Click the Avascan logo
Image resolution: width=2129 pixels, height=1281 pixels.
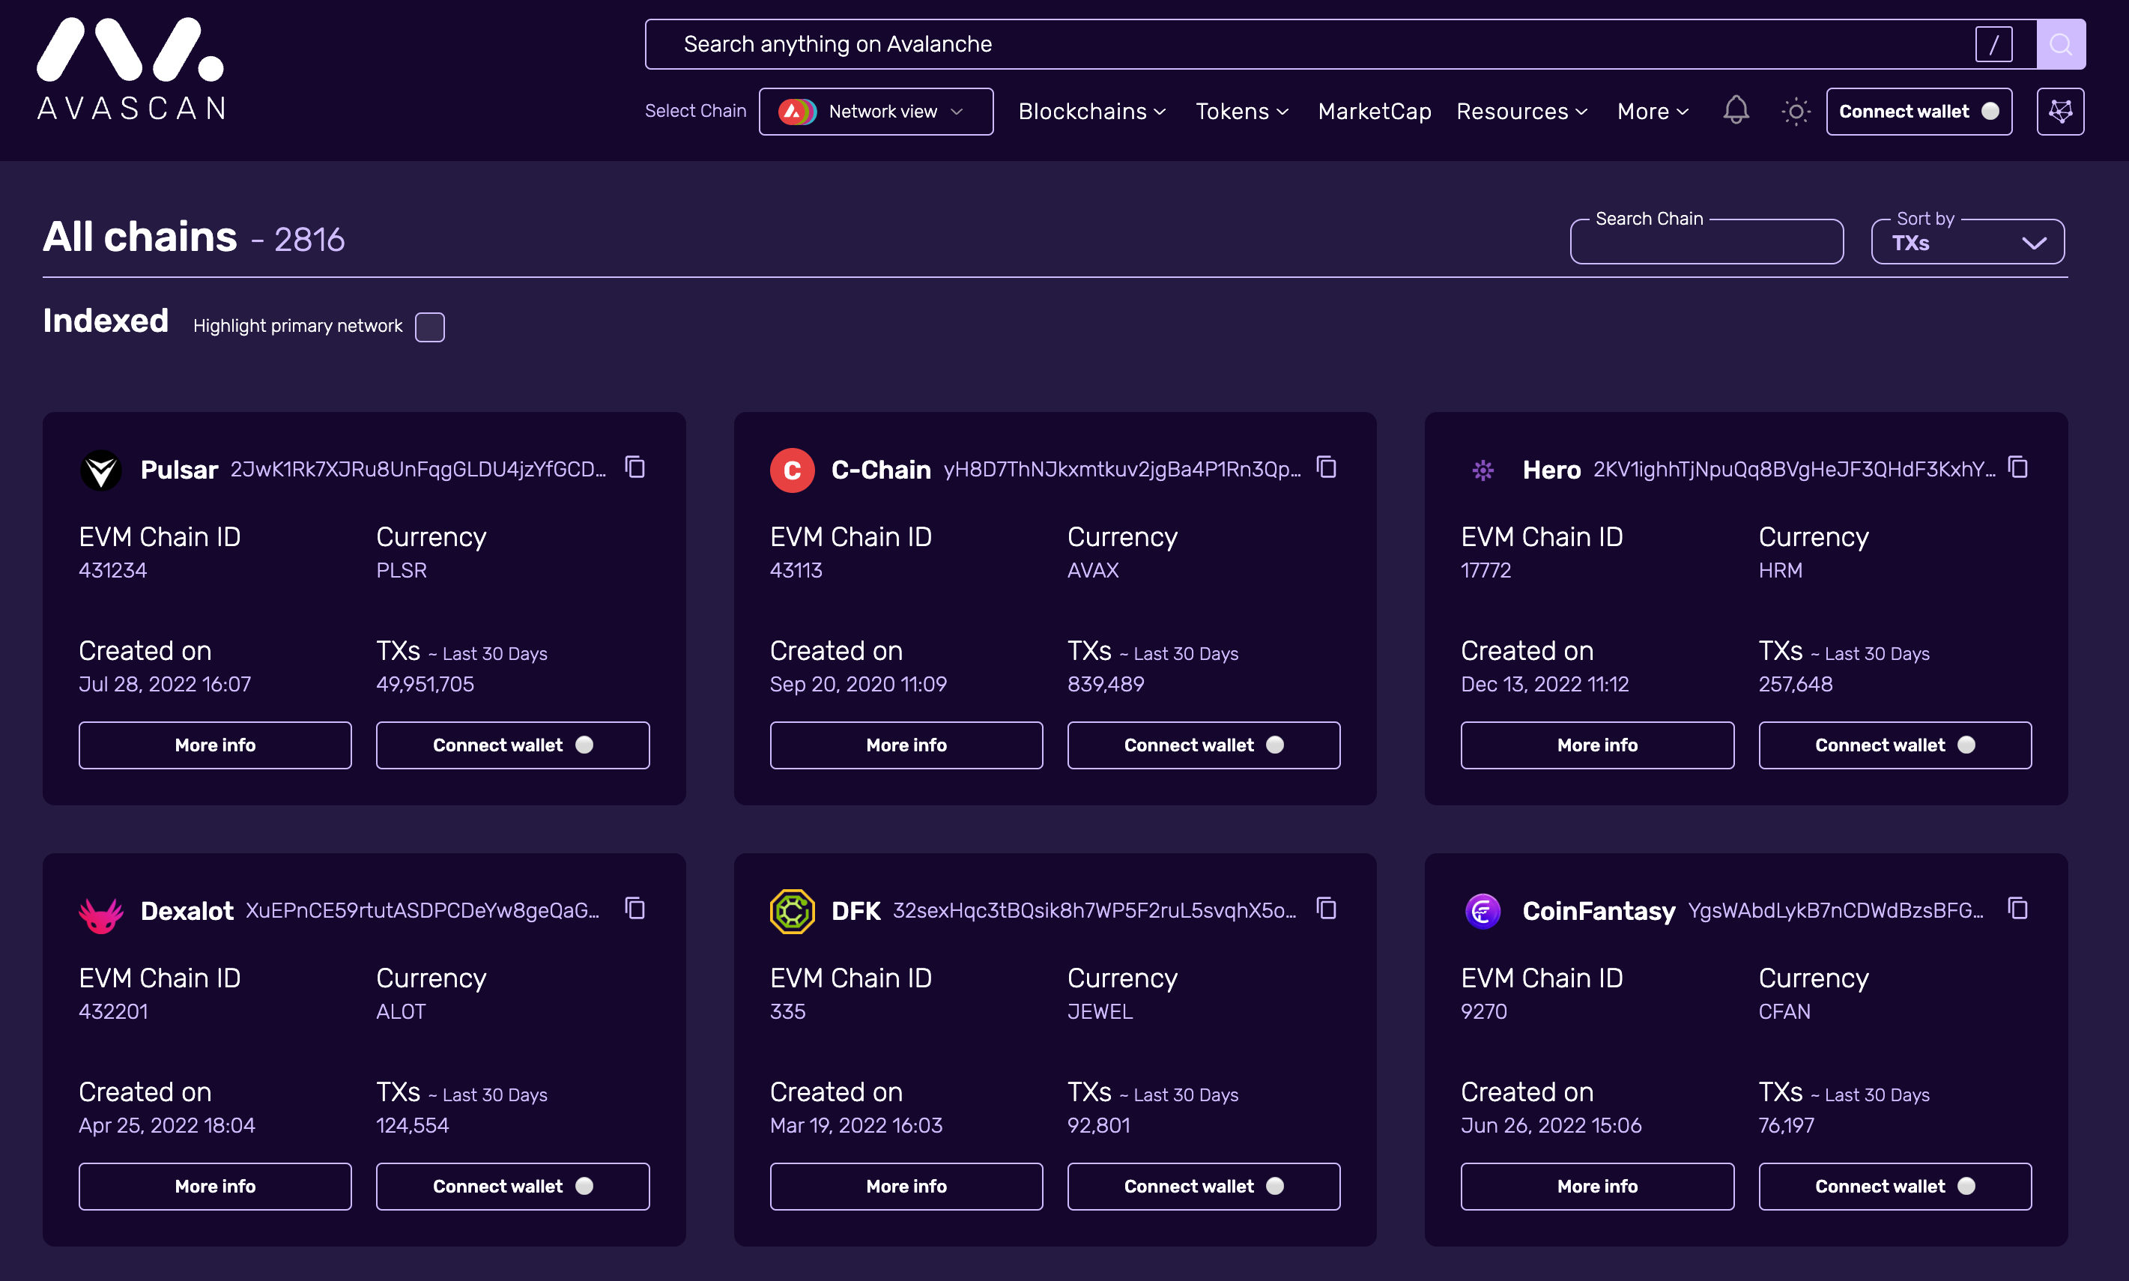[x=131, y=69]
